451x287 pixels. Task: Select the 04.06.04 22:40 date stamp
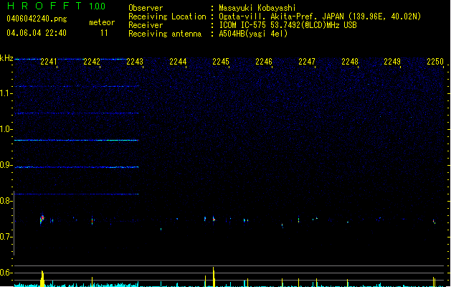[x=36, y=33]
